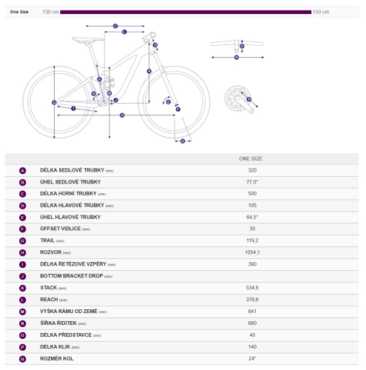366x370 pixels.
Task: Click the Q badge next to Rozměr kol
Action: point(22,359)
